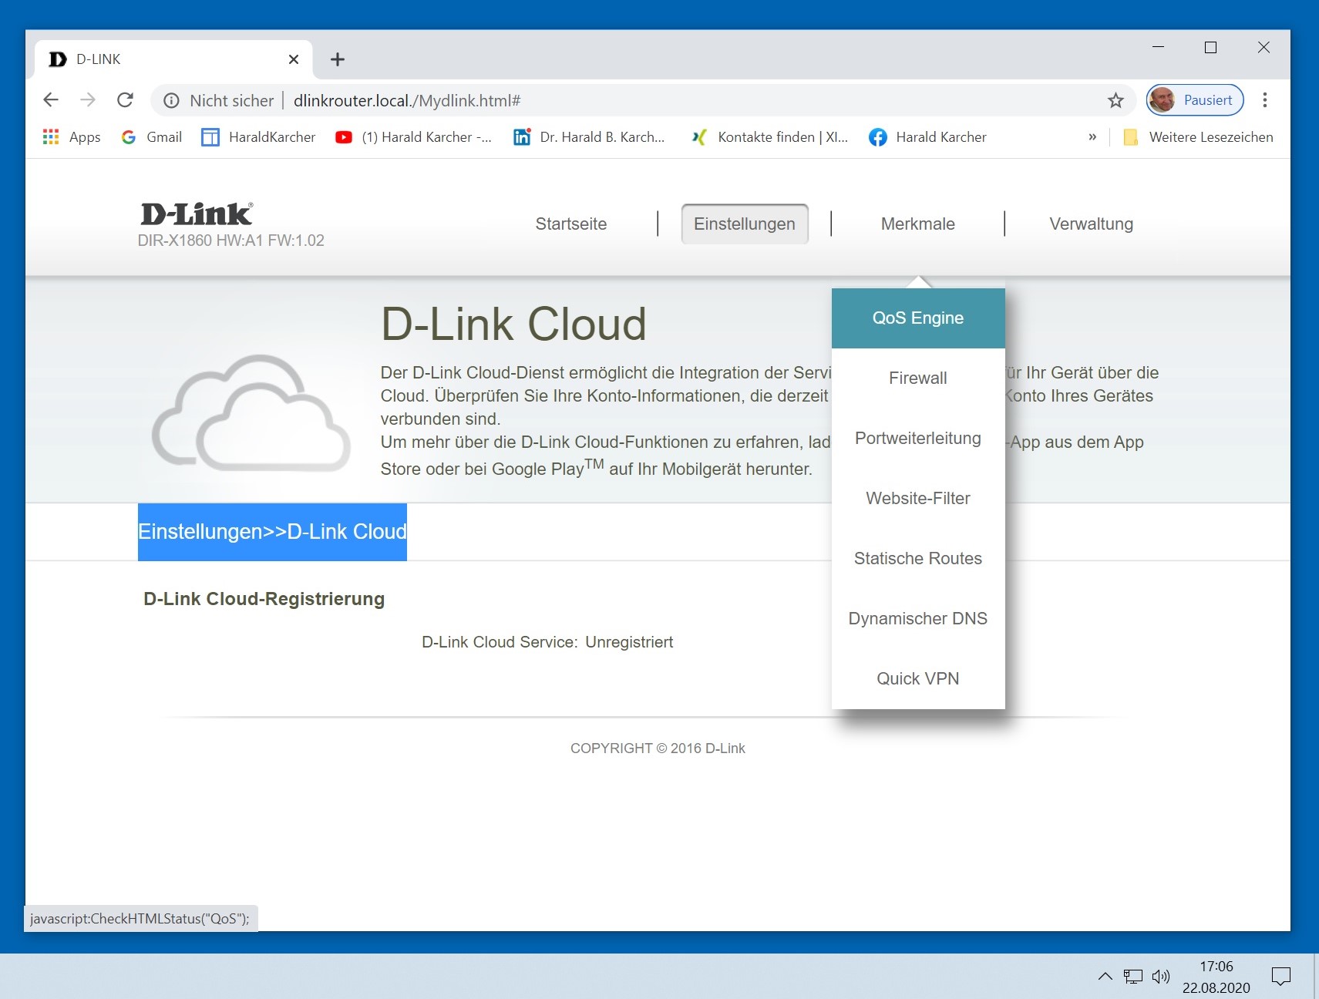Click the Pausiert profile button
Viewport: 1319px width, 999px height.
coord(1194,100)
